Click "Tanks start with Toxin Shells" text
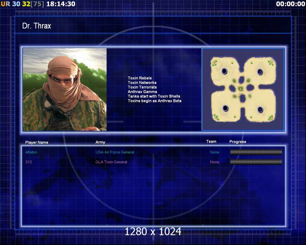The image size is (306, 245). 154,96
